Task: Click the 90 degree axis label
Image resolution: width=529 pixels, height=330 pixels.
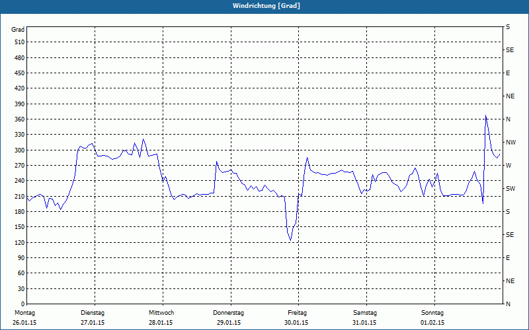Action: pos(21,258)
